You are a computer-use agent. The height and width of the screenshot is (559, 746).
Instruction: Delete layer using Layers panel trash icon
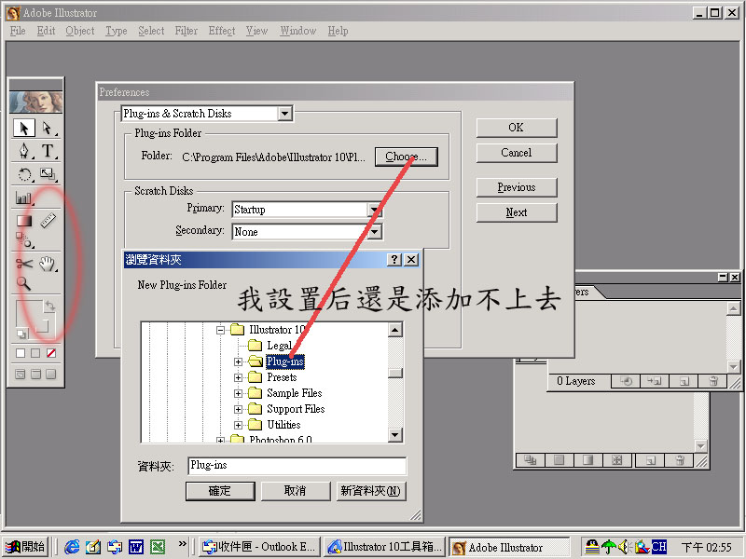pyautogui.click(x=712, y=381)
